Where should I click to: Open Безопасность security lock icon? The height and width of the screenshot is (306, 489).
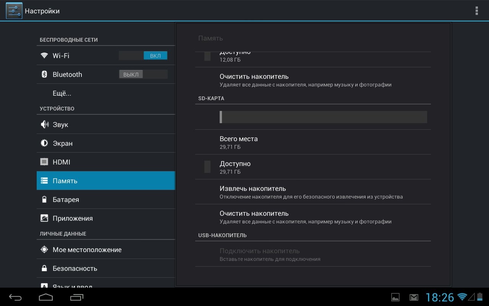coord(44,269)
